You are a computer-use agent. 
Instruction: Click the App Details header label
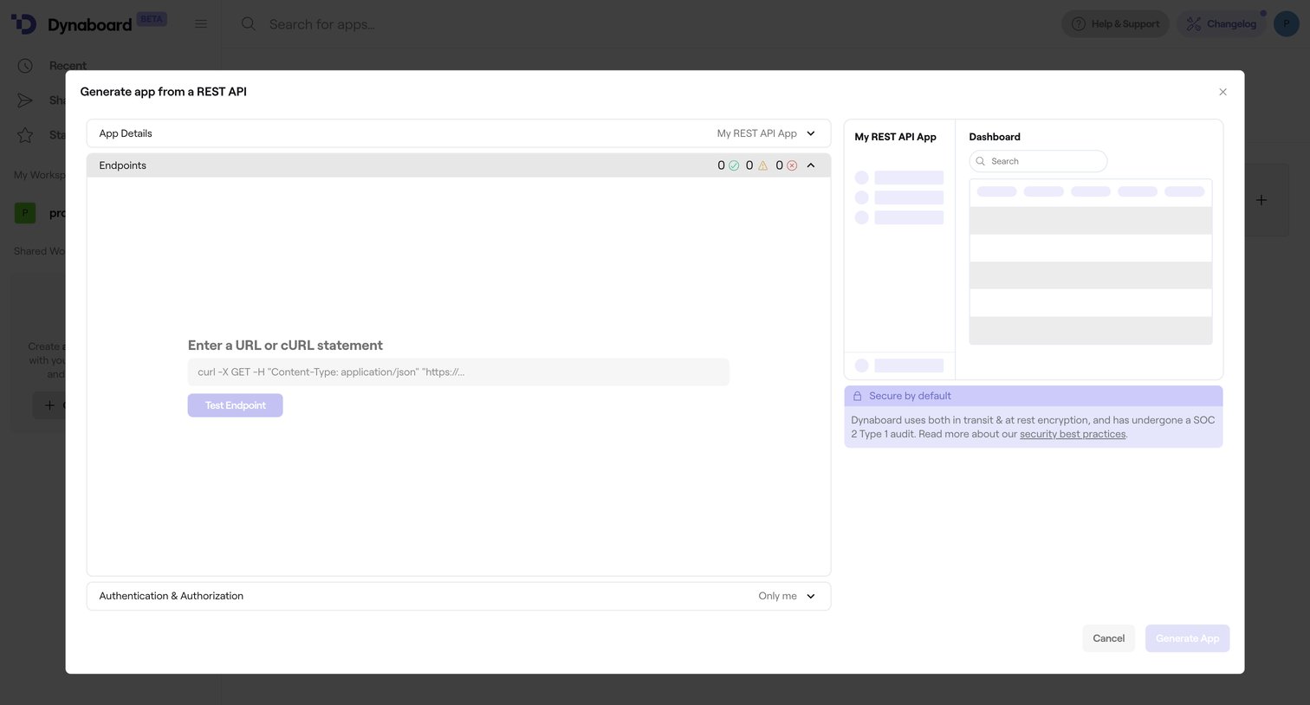pos(126,133)
